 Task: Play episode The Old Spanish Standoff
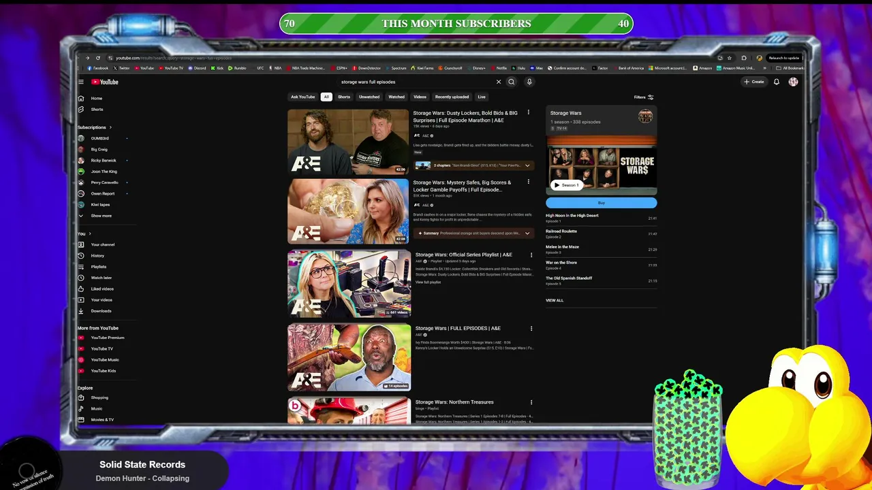click(x=569, y=278)
